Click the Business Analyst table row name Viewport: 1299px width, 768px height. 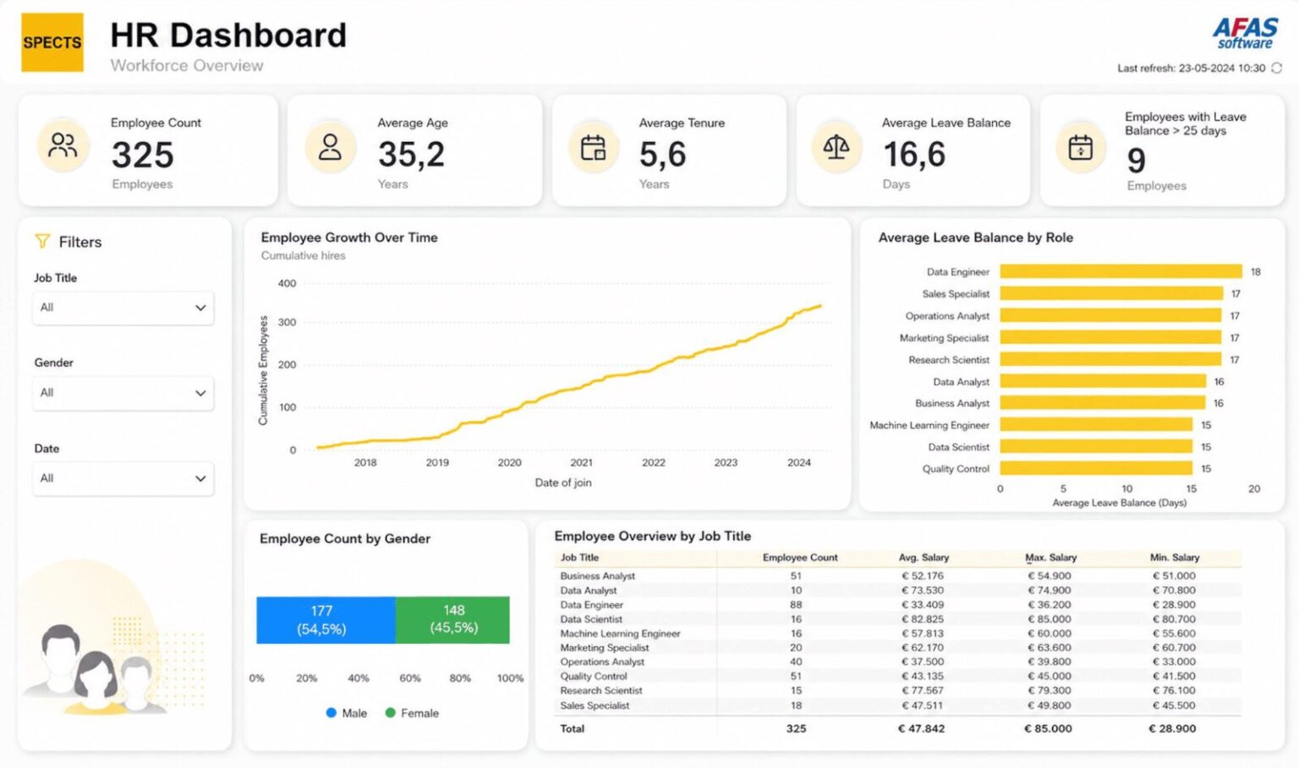[597, 576]
